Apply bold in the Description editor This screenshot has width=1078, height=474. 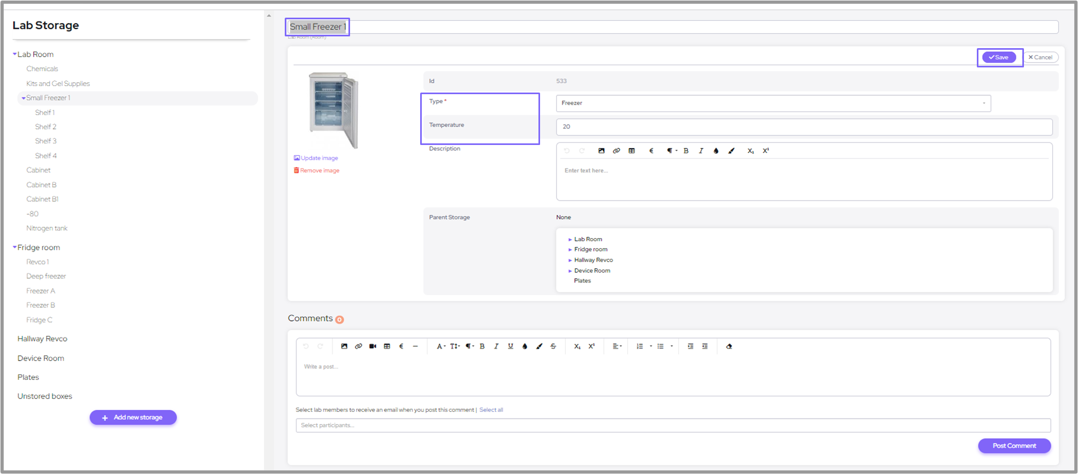click(x=686, y=151)
